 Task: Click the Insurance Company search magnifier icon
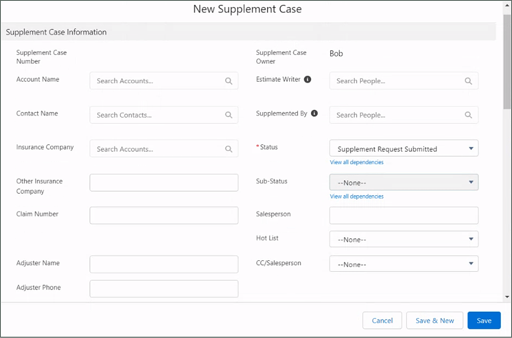click(228, 149)
